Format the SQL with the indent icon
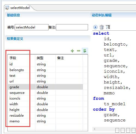 tap(108, 27)
